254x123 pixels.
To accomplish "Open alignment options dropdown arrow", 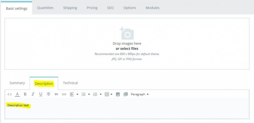I will click(x=77, y=94).
